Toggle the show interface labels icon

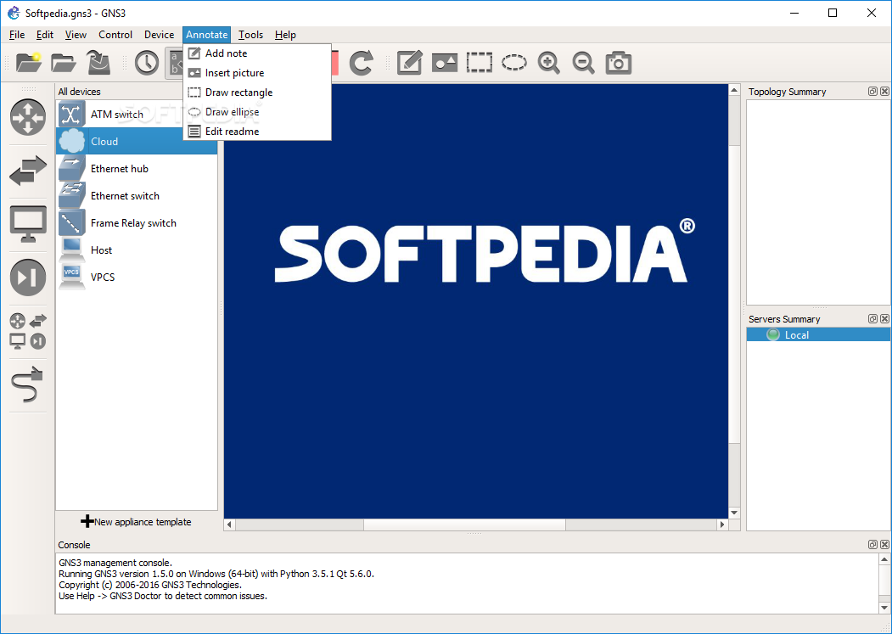pos(174,62)
